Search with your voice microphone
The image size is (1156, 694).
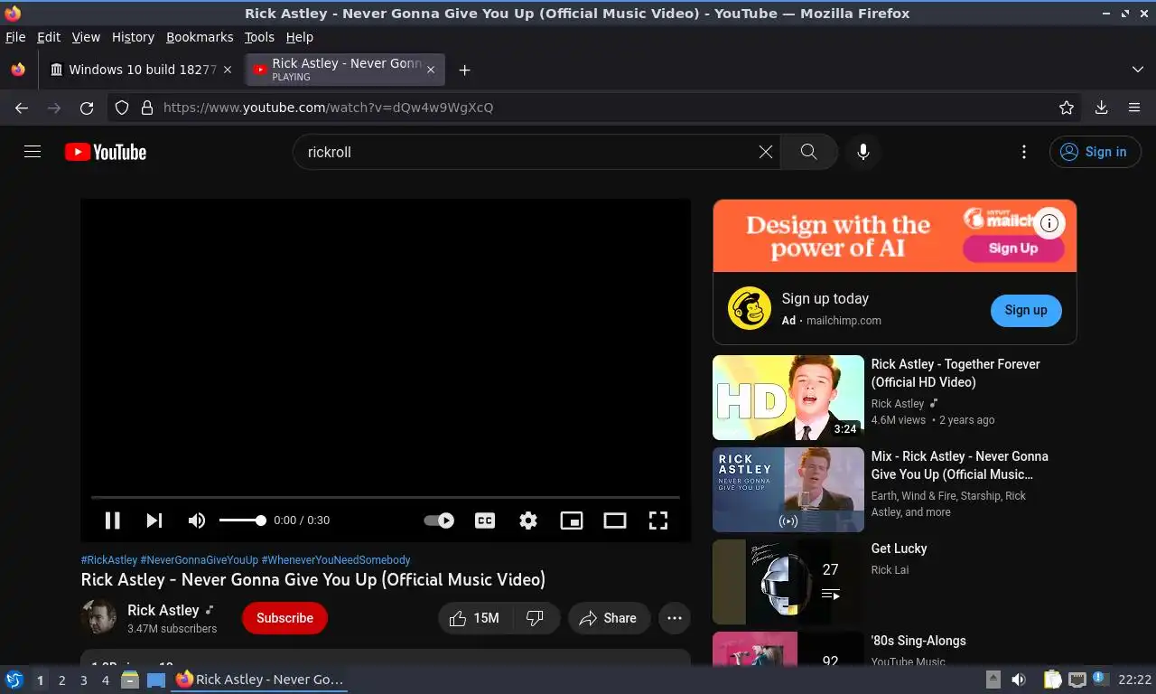(x=863, y=152)
